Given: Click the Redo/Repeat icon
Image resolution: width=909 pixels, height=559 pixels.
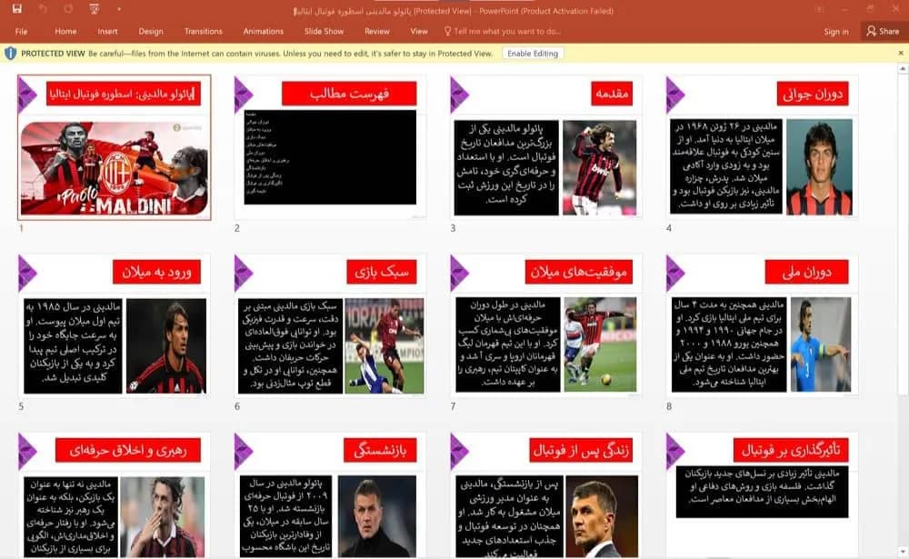Looking at the screenshot, I should tap(68, 9).
